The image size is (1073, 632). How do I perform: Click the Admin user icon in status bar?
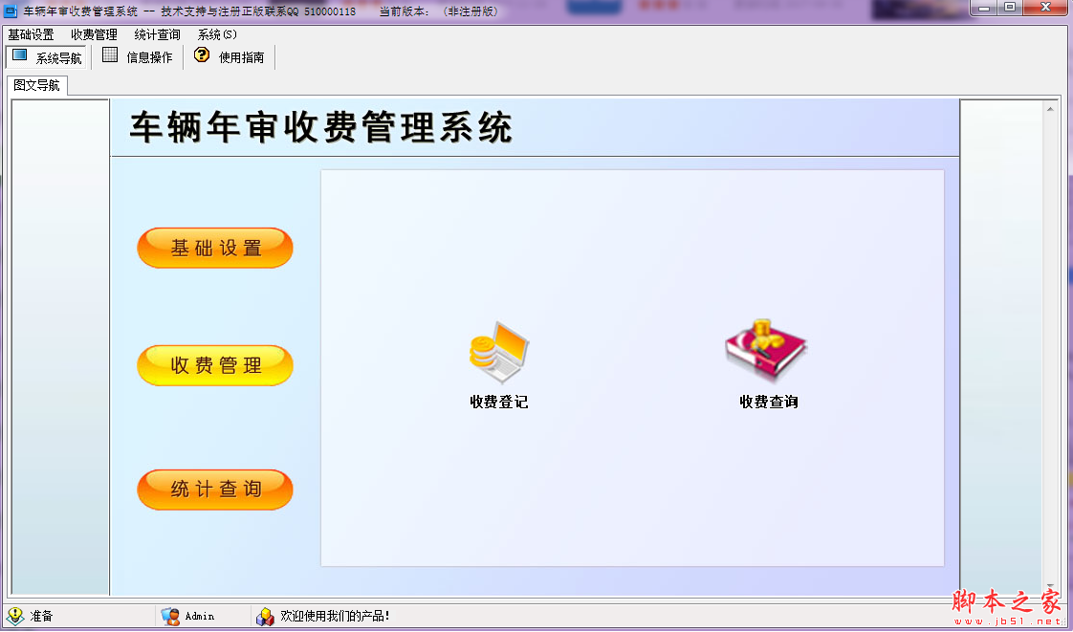click(x=169, y=617)
